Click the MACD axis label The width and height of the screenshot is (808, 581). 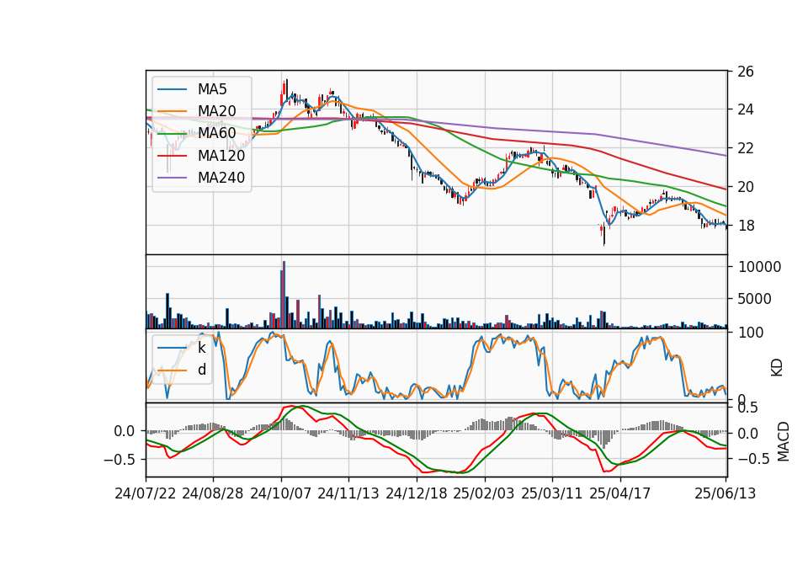(784, 441)
